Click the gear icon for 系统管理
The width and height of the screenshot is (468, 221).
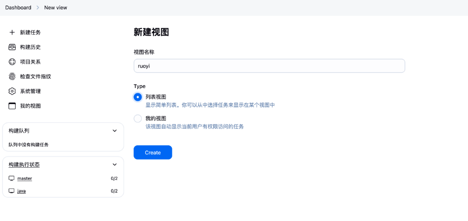pos(12,91)
